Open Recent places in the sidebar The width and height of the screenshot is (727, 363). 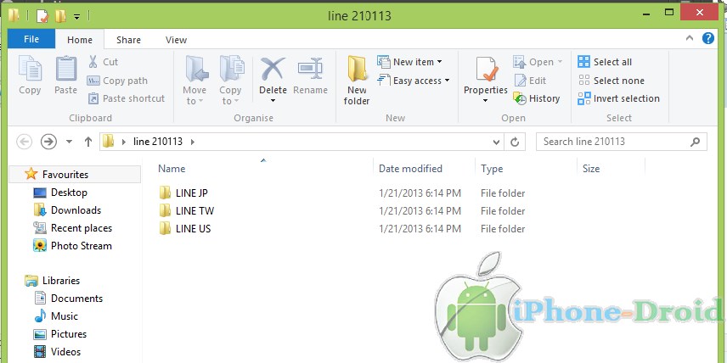pyautogui.click(x=72, y=228)
